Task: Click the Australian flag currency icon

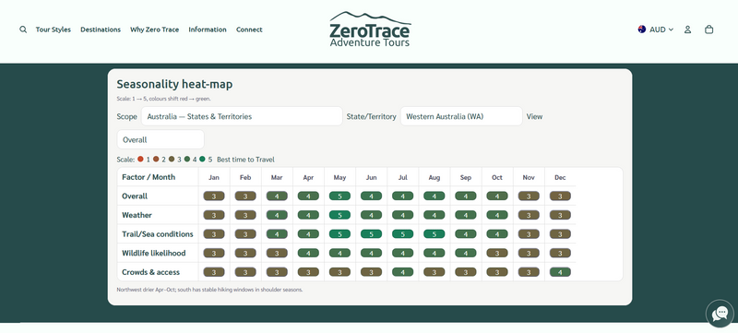Action: point(642,30)
